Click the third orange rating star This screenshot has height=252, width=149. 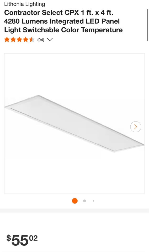pos(19,40)
